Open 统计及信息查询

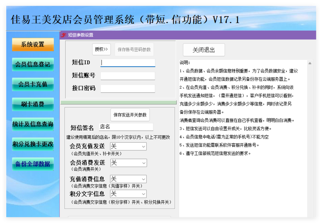click(x=33, y=124)
